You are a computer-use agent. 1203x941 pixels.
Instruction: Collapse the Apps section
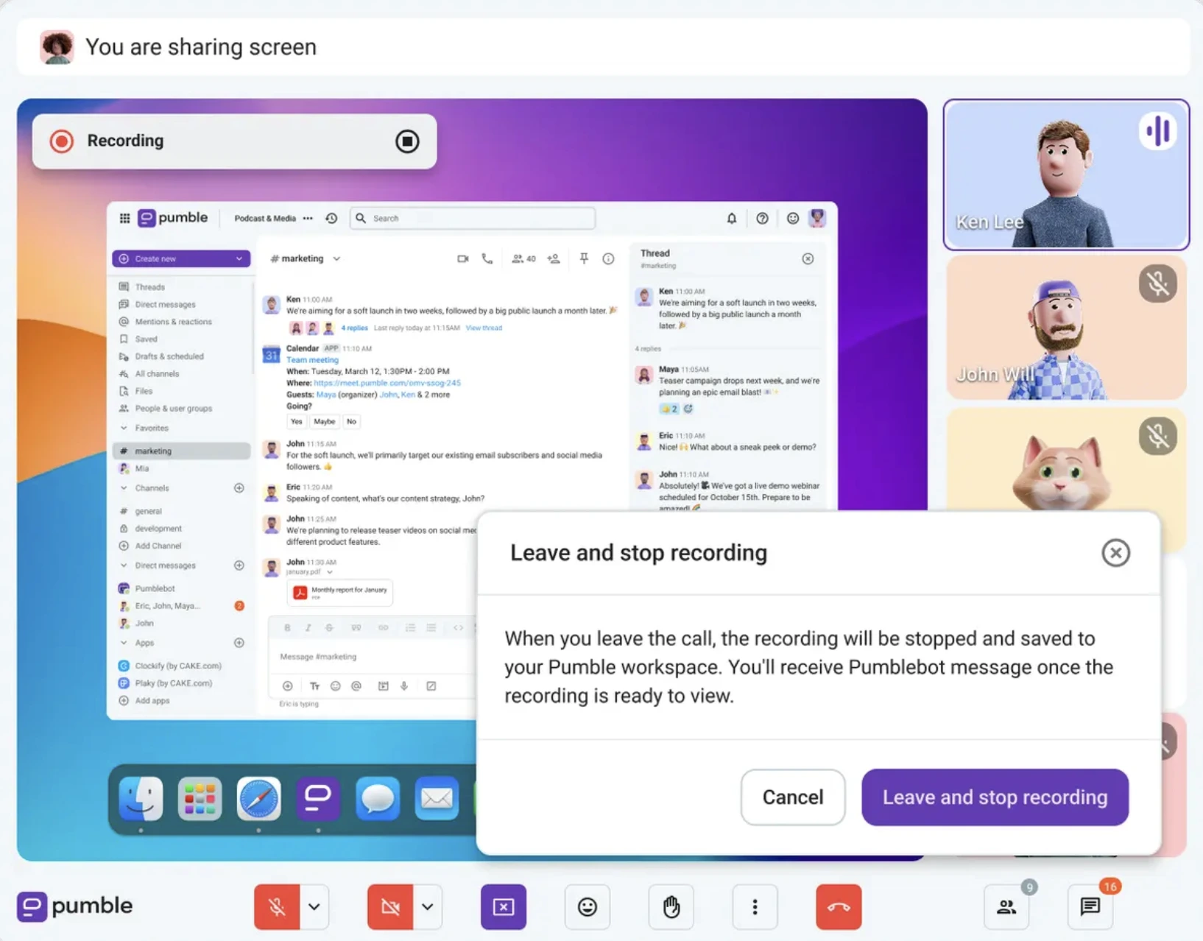(x=124, y=643)
